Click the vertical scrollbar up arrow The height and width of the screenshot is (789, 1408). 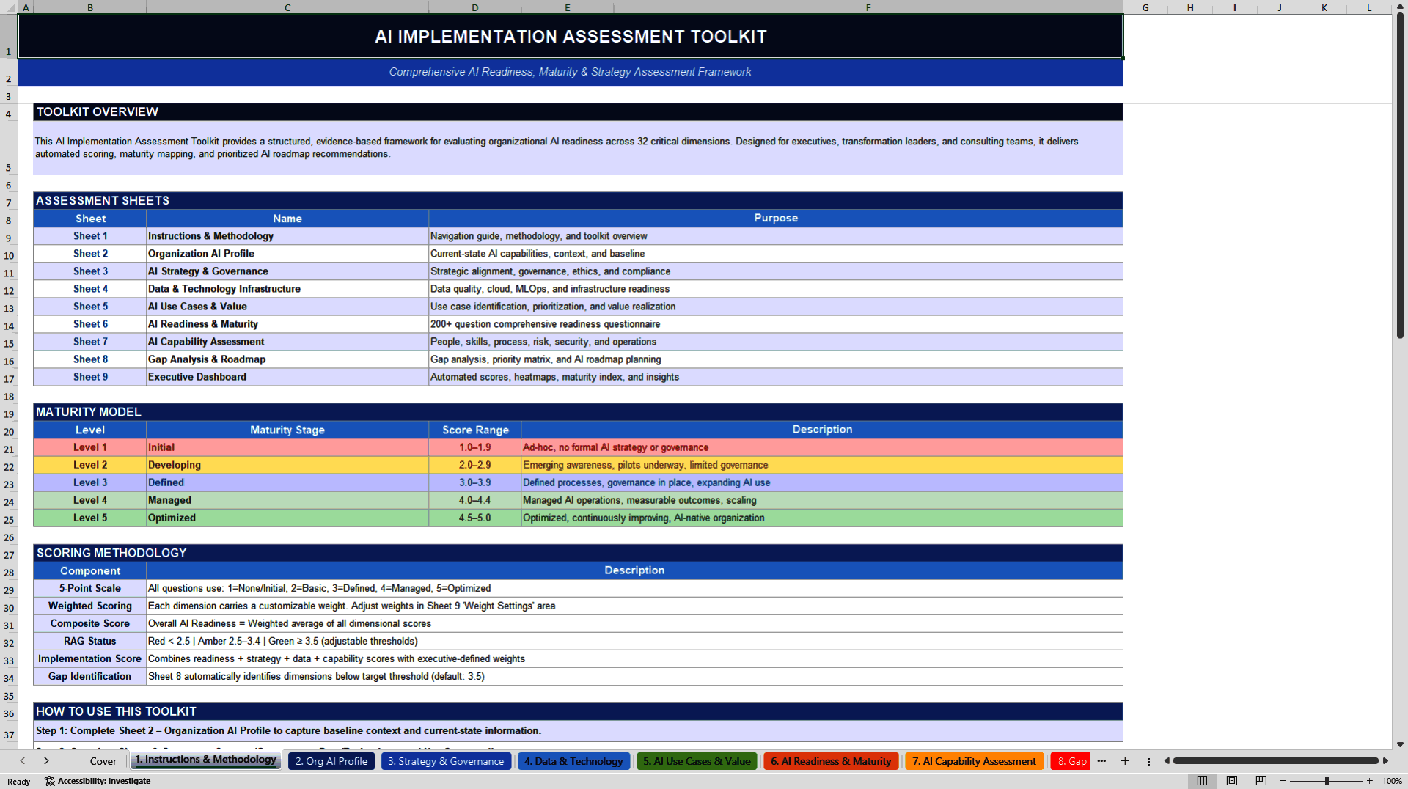1400,6
